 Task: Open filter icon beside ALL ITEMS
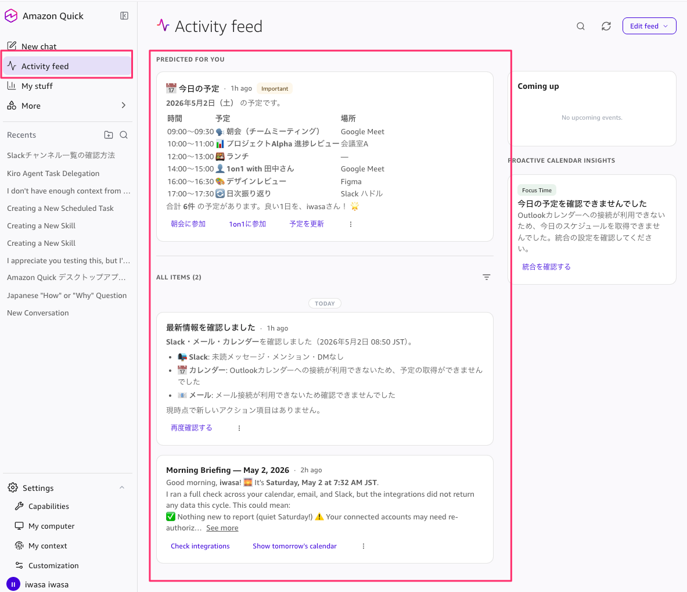(x=486, y=277)
